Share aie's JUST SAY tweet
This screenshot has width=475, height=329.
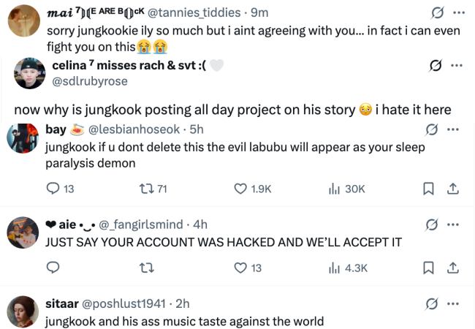pyautogui.click(x=452, y=268)
